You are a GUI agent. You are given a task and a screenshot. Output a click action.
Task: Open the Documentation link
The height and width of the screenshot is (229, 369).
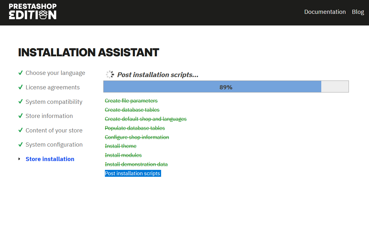coord(325,12)
